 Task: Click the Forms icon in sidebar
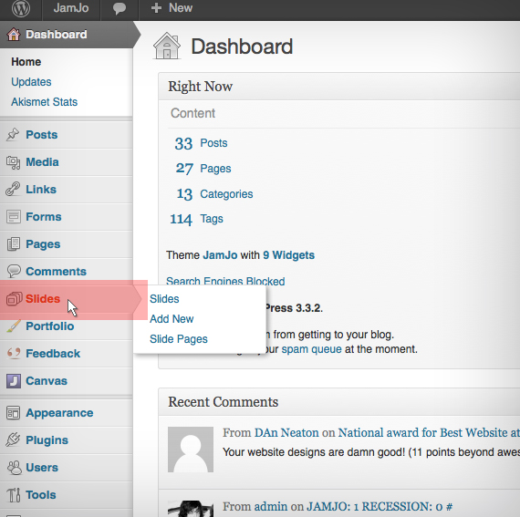(x=14, y=217)
